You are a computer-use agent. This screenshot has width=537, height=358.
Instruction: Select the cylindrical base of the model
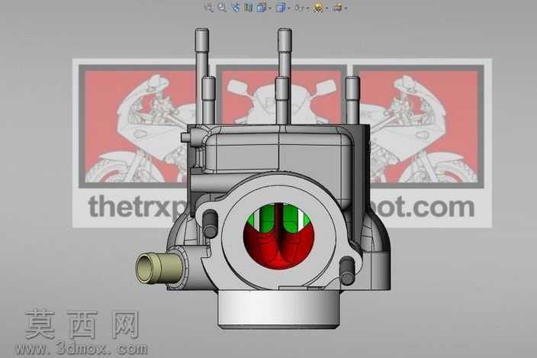click(x=278, y=308)
